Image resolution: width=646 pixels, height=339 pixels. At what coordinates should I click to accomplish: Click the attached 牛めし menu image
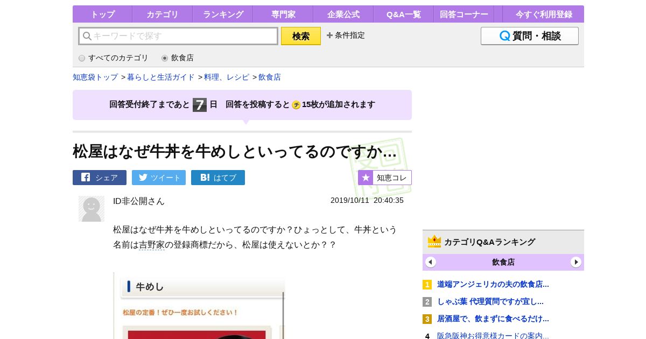coord(199,306)
